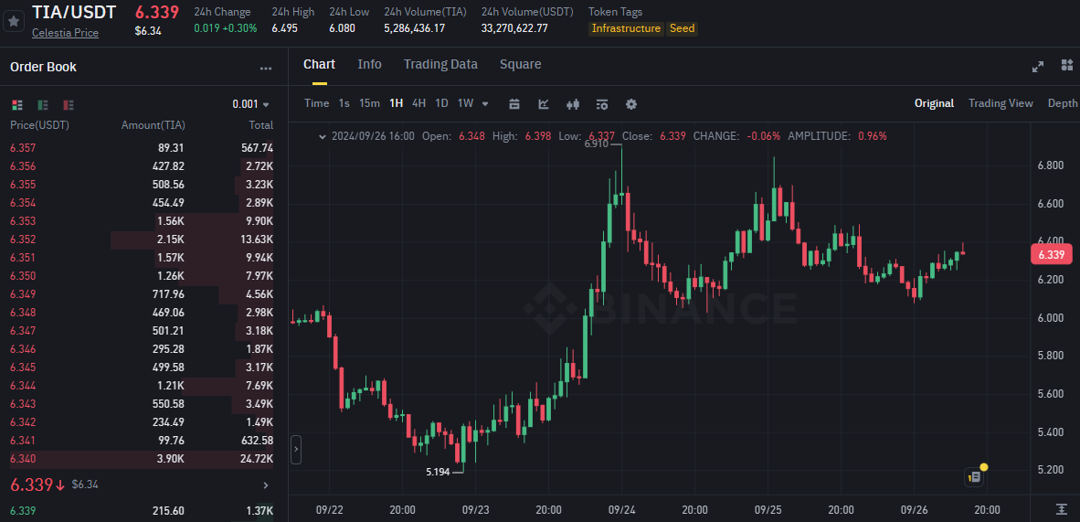Viewport: 1080px width, 522px height.
Task: Show both buys and sells order book view
Action: point(18,105)
